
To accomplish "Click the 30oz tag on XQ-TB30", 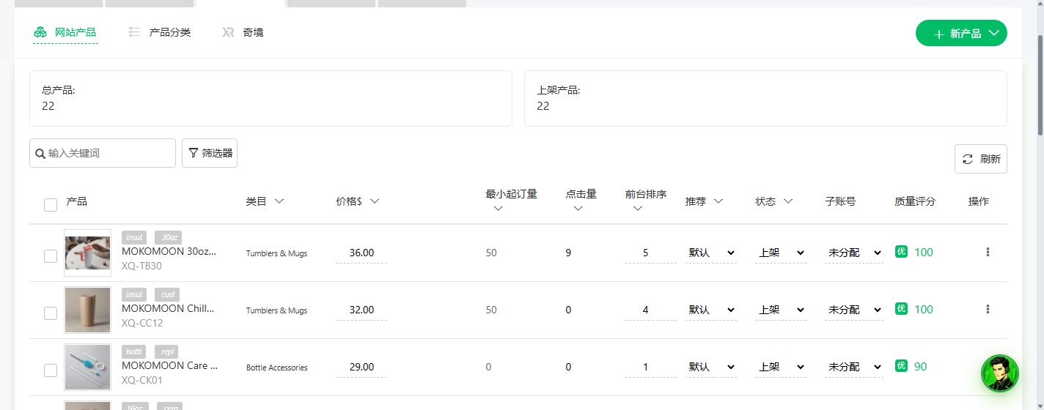I will click(168, 237).
